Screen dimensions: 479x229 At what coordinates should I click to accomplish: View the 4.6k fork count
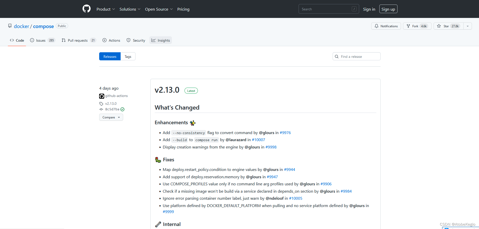coord(424,26)
